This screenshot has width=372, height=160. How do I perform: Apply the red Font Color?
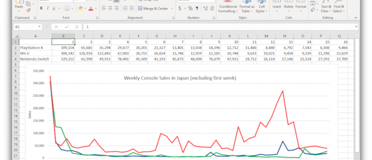click(x=91, y=8)
